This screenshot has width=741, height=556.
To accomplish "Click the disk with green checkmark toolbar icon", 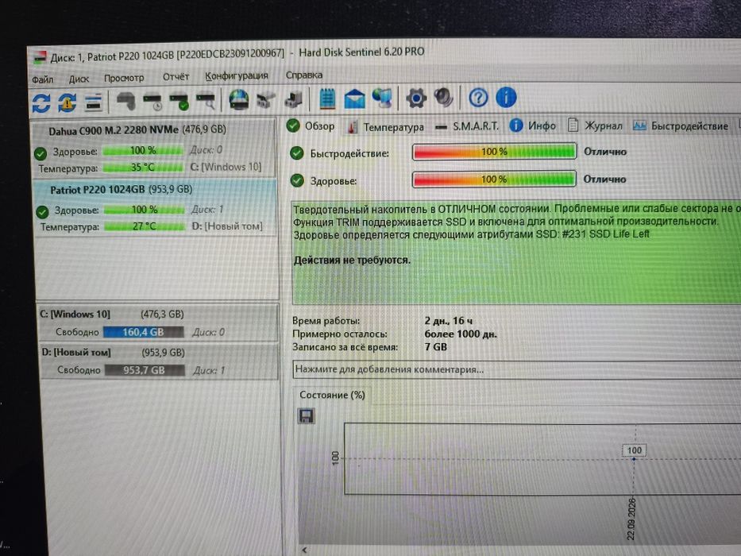I will coord(179,102).
